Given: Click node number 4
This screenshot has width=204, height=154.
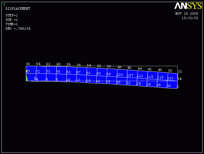Looking at the screenshot, I should 37,79.
